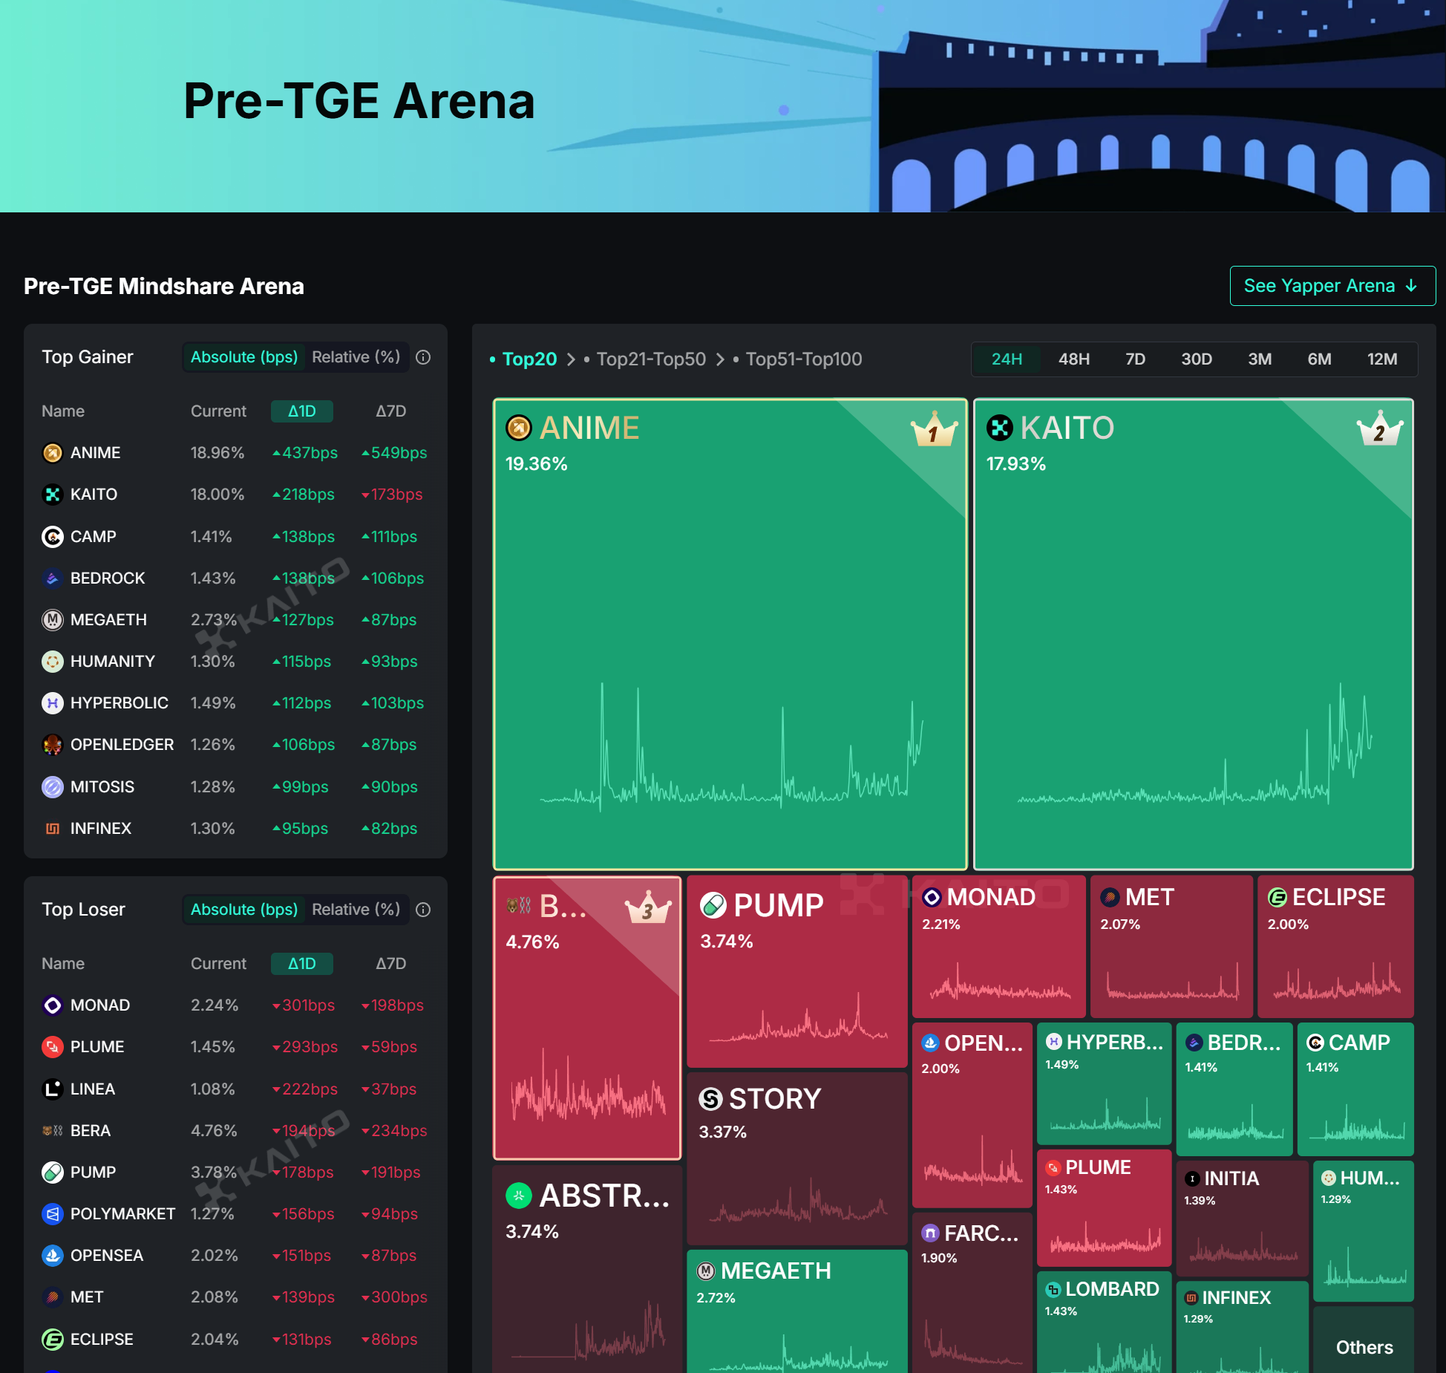Click the ABSTRACT green icon in treemap tile
The image size is (1446, 1373).
point(519,1196)
